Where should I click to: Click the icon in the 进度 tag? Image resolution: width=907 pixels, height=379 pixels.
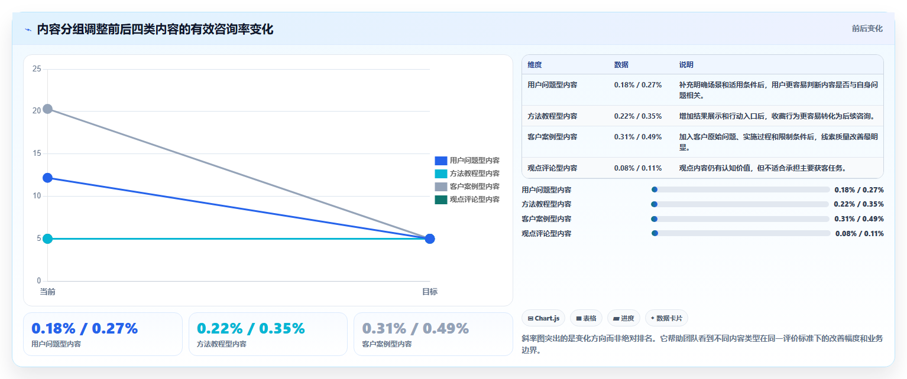[x=616, y=318]
